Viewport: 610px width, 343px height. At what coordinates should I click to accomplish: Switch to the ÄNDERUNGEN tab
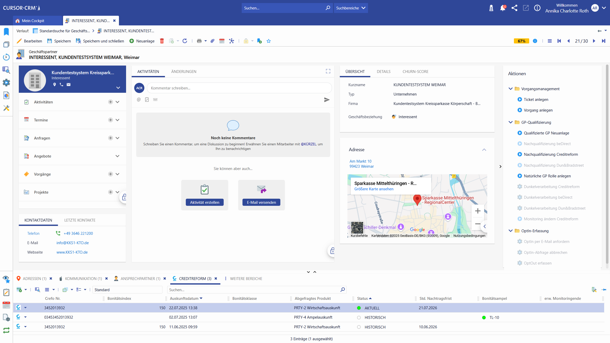click(x=184, y=72)
